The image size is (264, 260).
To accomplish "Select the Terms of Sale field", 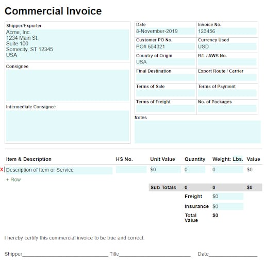I will 166,93.
